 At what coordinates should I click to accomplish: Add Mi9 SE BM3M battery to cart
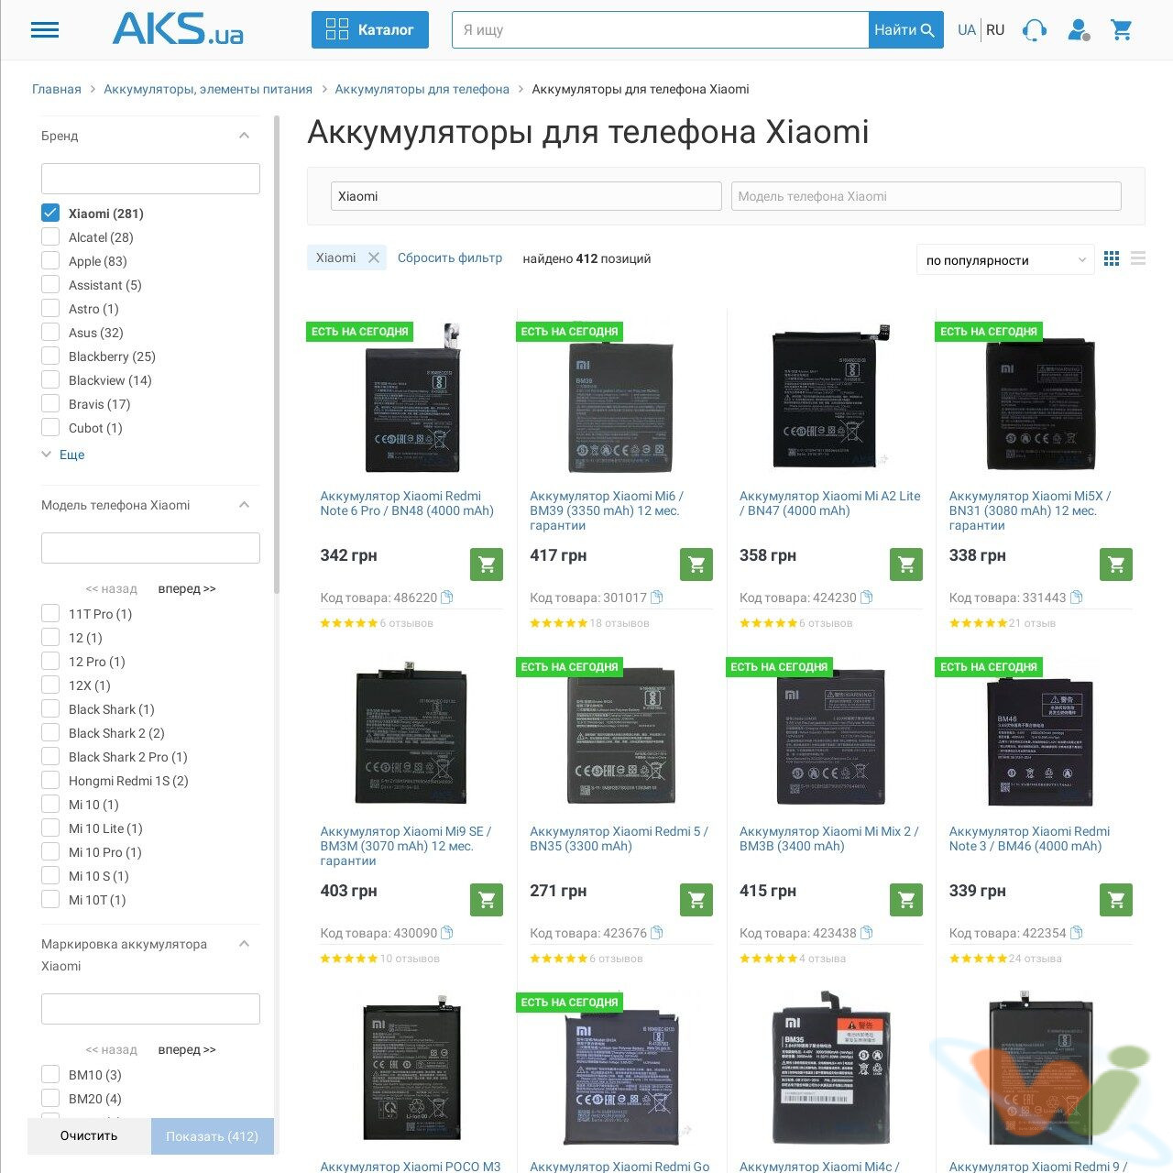pyautogui.click(x=487, y=900)
